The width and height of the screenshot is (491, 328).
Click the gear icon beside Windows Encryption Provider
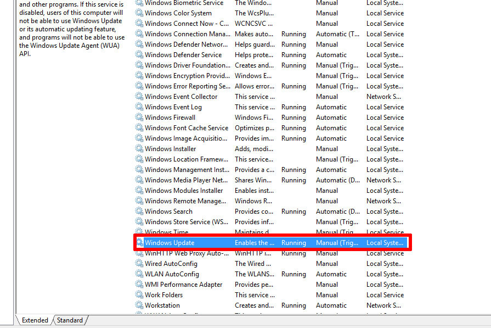(x=139, y=76)
